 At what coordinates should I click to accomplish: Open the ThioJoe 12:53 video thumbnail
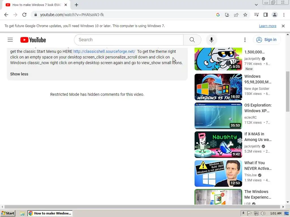pos(218,173)
